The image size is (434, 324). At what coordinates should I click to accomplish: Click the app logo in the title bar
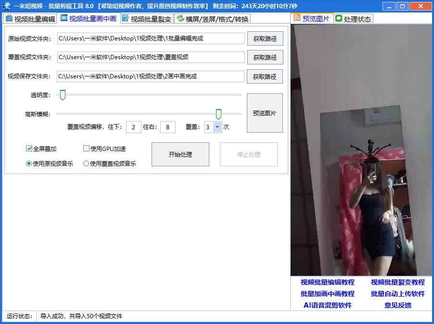[x=6, y=6]
